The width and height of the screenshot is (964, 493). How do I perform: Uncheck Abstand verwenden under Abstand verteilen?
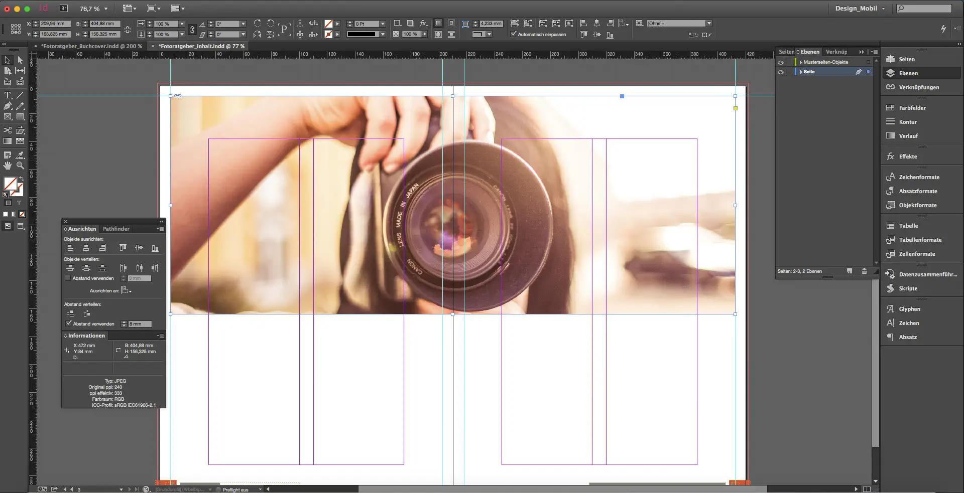coord(69,323)
